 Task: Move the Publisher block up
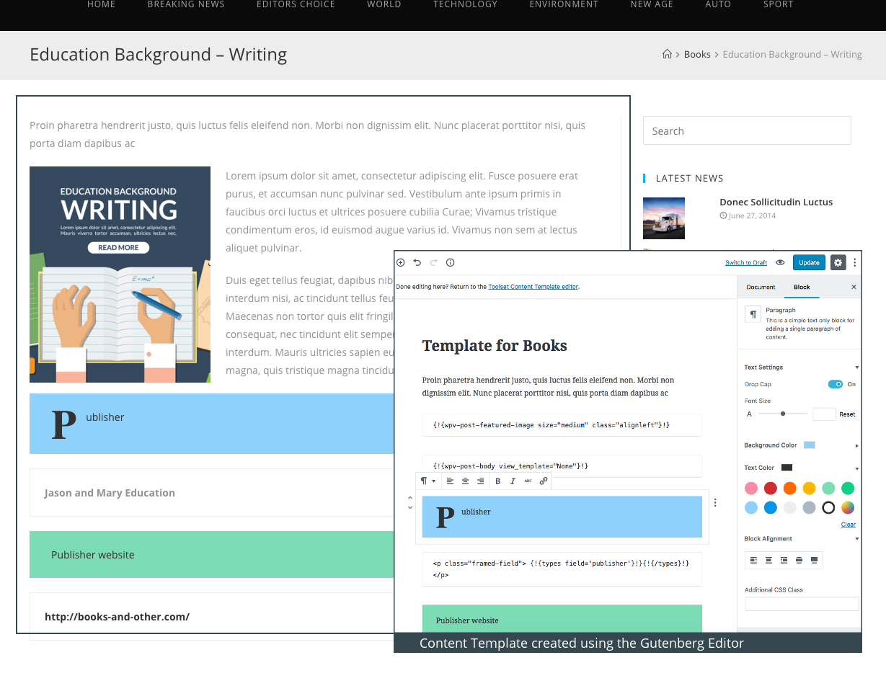(x=410, y=497)
